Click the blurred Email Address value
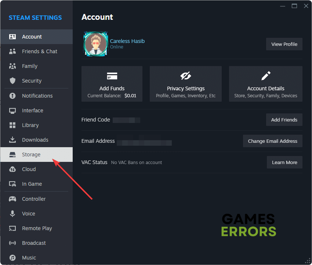This screenshot has width=312, height=265. click(x=144, y=143)
